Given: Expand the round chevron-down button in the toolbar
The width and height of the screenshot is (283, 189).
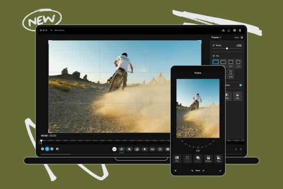Looking at the screenshot, I should click(x=114, y=149).
